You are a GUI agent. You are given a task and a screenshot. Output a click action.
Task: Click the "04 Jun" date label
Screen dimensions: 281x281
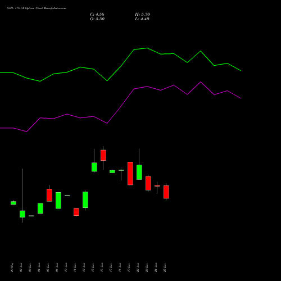39,268
